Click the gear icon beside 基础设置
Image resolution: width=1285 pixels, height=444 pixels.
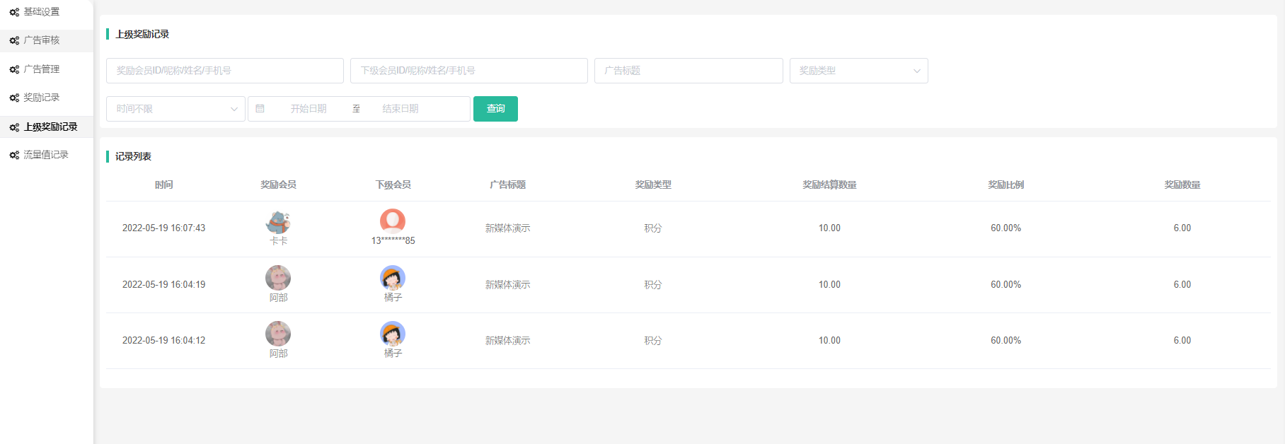14,12
